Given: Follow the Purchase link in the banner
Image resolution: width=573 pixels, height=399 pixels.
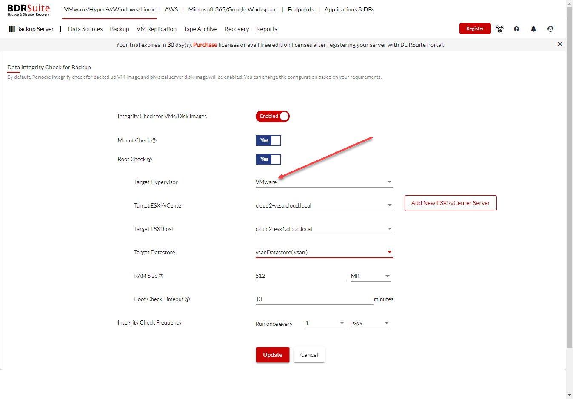Looking at the screenshot, I should [205, 45].
